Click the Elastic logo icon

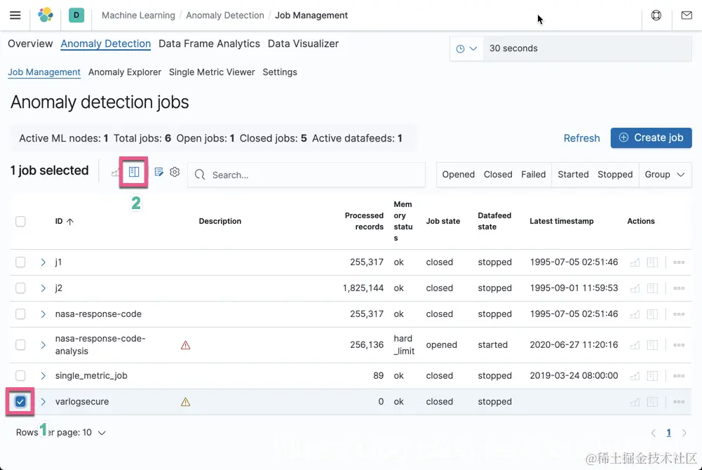click(45, 15)
